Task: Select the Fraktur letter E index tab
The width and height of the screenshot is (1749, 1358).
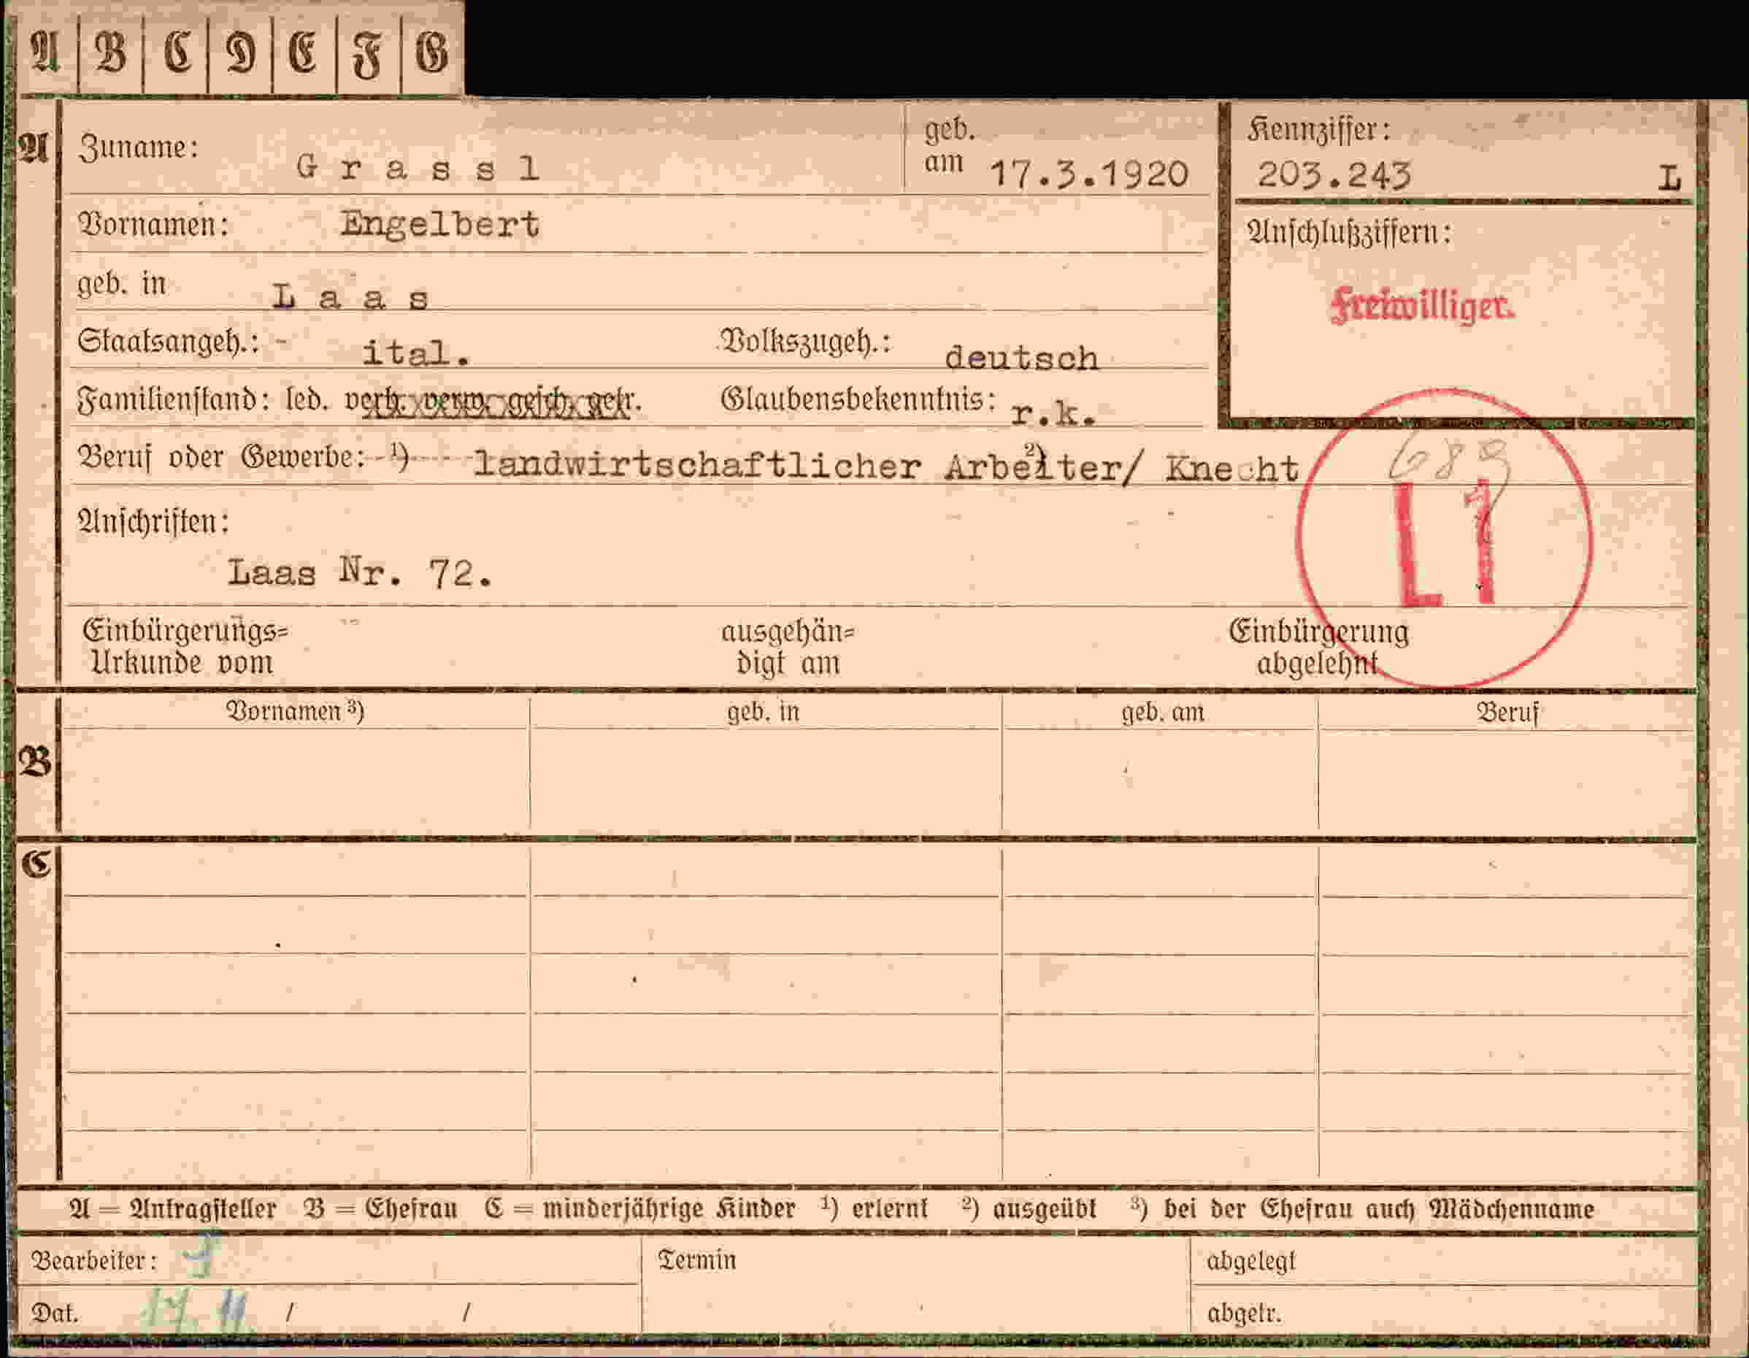Action: [x=304, y=53]
